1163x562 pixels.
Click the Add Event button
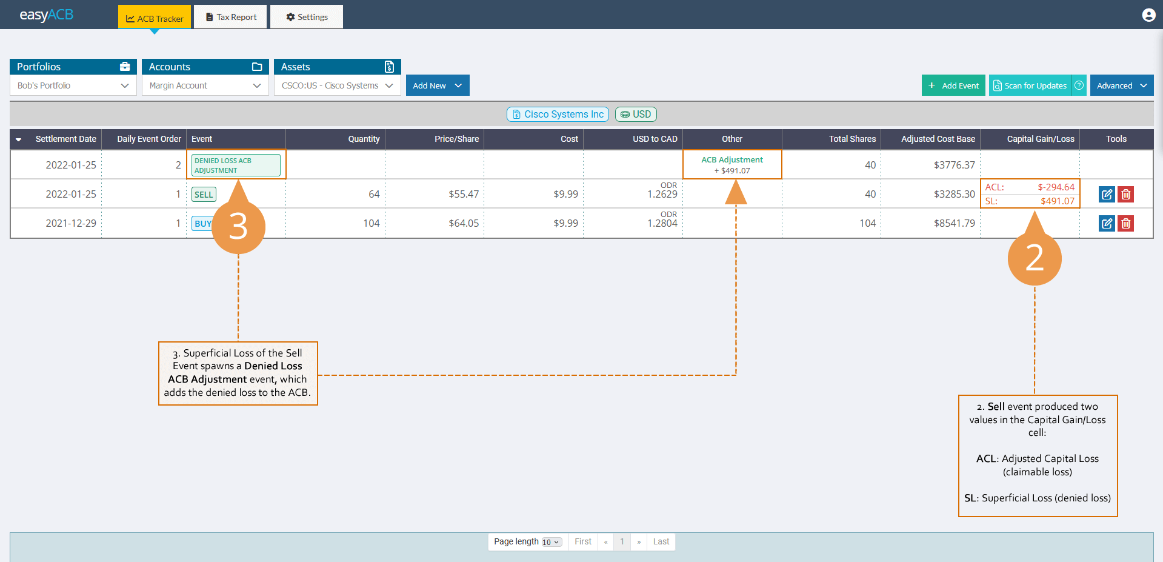click(x=953, y=85)
